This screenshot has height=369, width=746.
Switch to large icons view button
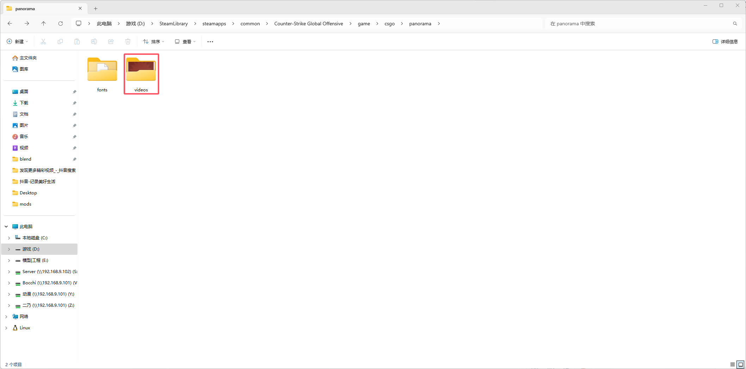740,364
